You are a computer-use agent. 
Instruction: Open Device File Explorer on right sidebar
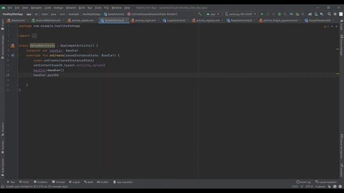coord(341,146)
